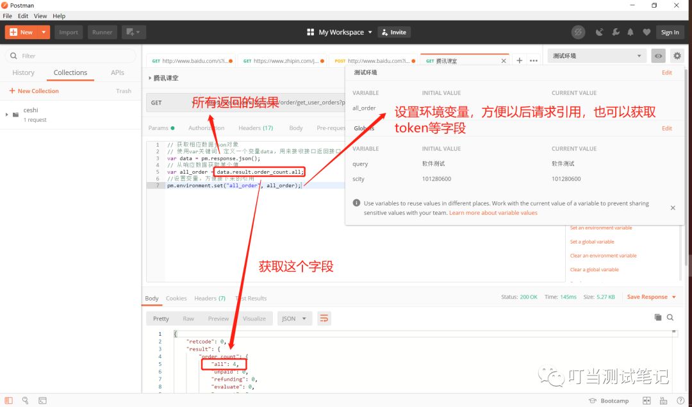The image size is (692, 407).
Task: Open find and replace in status bar
Action: click(x=25, y=401)
